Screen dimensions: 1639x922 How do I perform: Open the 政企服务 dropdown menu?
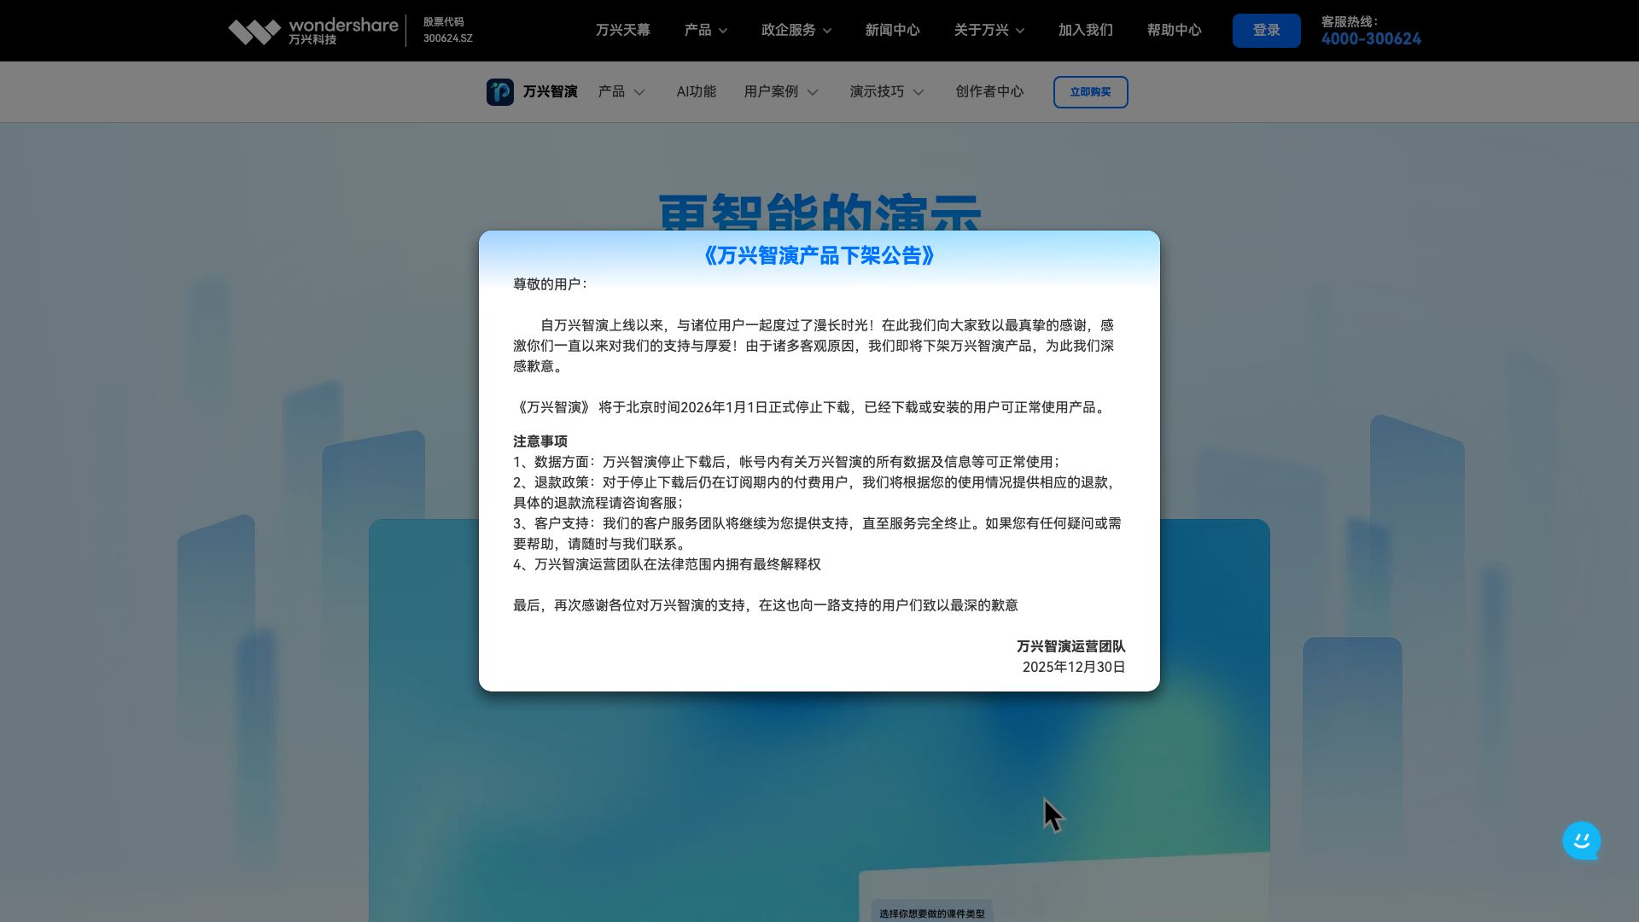tap(796, 30)
